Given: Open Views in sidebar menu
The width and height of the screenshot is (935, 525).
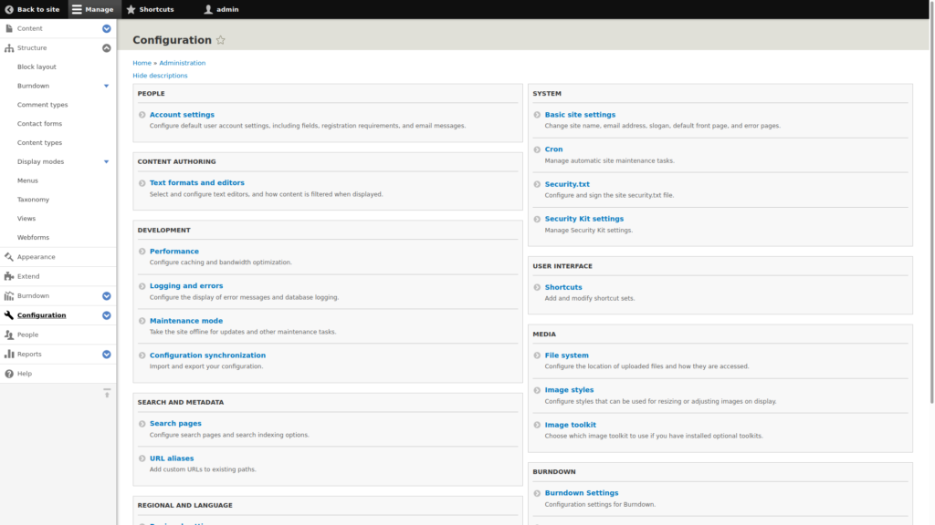Looking at the screenshot, I should click(26, 219).
